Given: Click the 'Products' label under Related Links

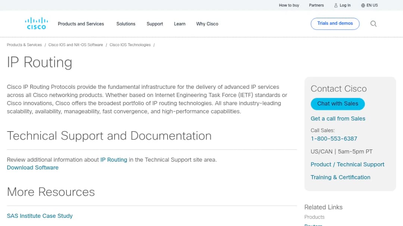Looking at the screenshot, I should (x=314, y=217).
